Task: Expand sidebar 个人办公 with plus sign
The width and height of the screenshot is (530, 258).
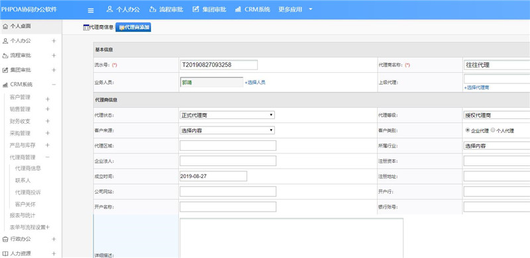Action: tap(54, 41)
